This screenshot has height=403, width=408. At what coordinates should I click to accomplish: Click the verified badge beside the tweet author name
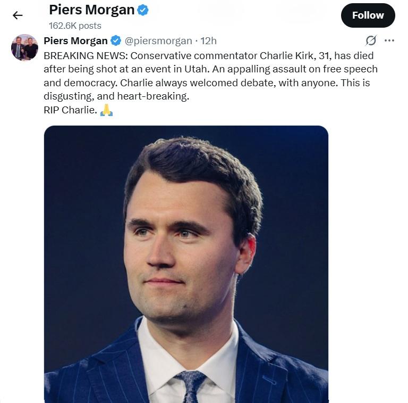point(116,41)
